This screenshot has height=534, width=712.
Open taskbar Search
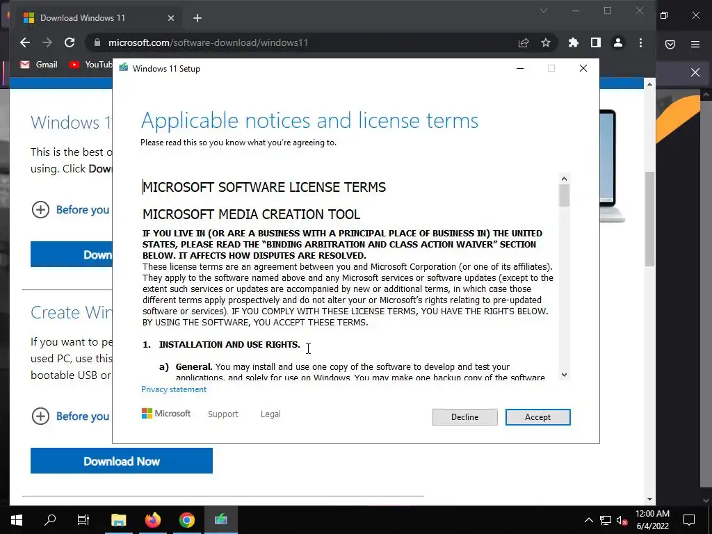[50, 520]
